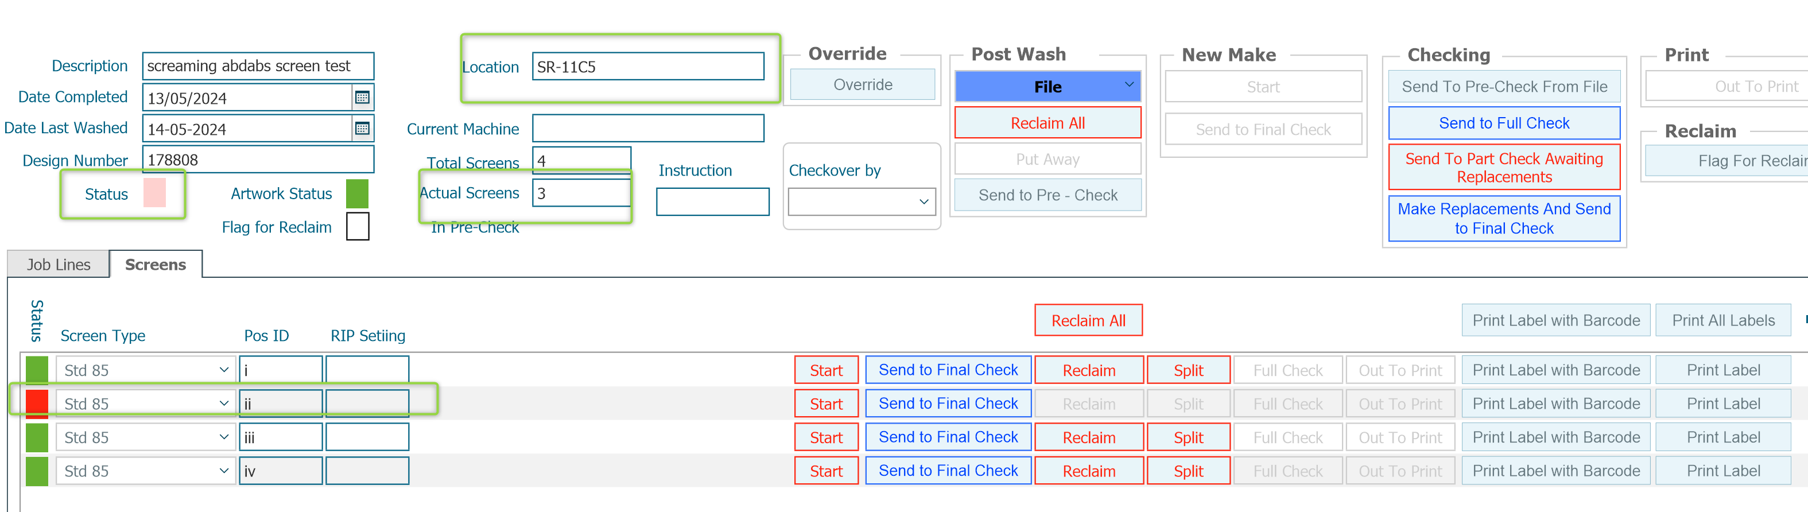
Task: Click Start in the New Make section
Action: (x=1263, y=87)
